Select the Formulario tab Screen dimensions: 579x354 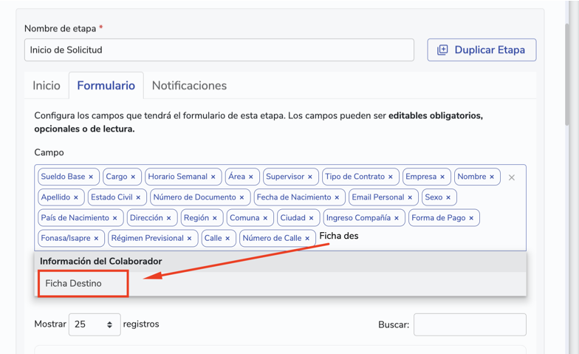coord(106,86)
